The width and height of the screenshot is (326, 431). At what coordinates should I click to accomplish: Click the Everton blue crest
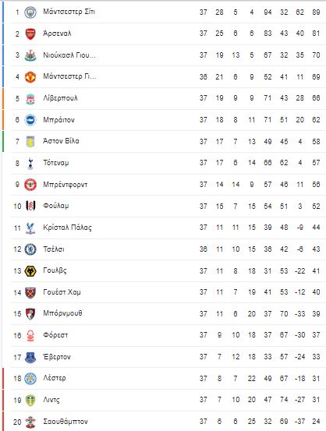[30, 357]
